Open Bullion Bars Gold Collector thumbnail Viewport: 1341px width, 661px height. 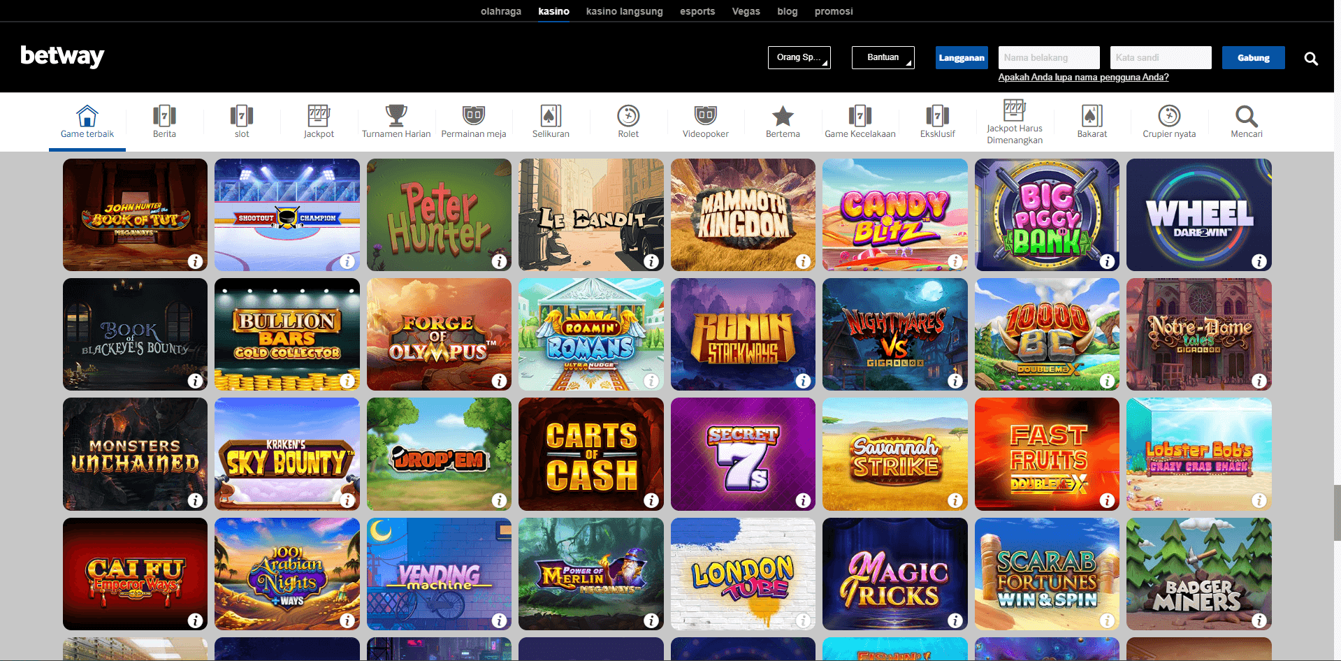tap(287, 335)
